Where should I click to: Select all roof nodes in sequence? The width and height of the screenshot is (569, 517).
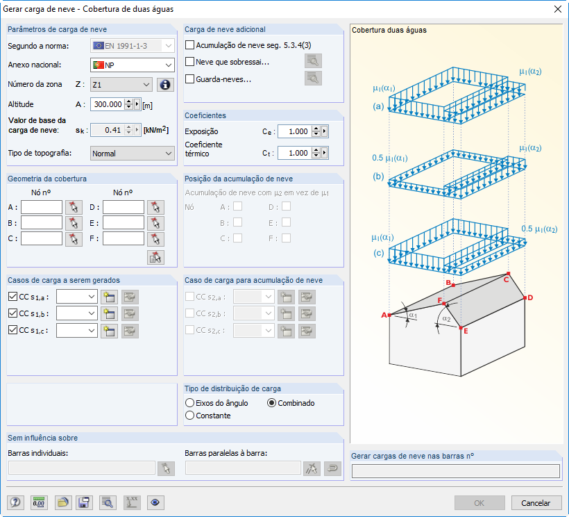[x=155, y=257]
